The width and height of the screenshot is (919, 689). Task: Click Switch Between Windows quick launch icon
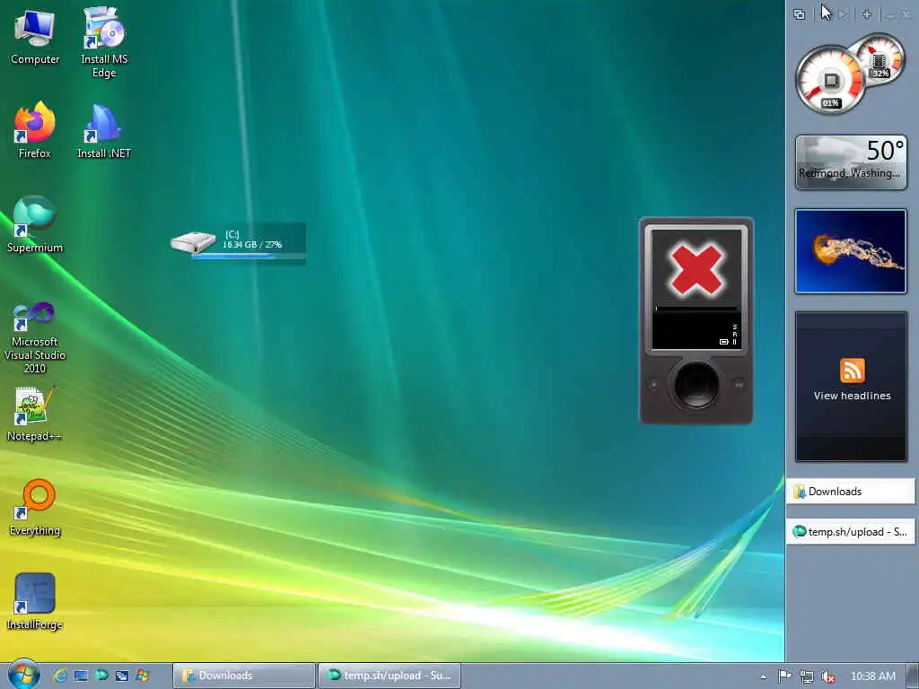pyautogui.click(x=121, y=676)
